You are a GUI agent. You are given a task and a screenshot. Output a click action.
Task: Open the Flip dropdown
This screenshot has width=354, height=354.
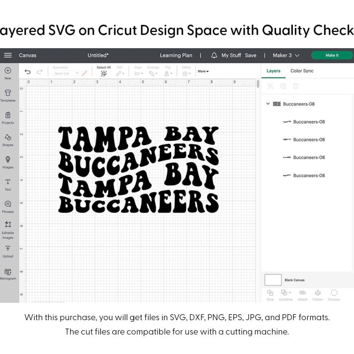click(x=168, y=74)
